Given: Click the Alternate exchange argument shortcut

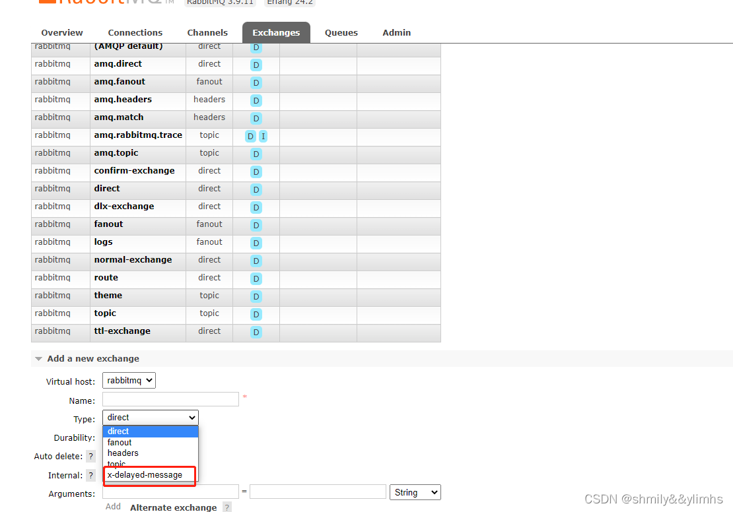Looking at the screenshot, I should 174,507.
